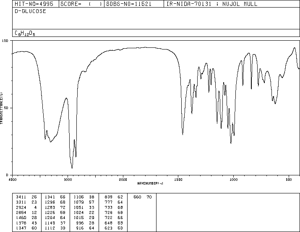The image size is (300, 232).
Task: Click transmittance value 70 beside 560
Action: click(149, 197)
